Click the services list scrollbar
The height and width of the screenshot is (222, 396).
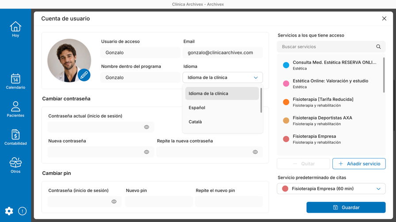point(384,75)
